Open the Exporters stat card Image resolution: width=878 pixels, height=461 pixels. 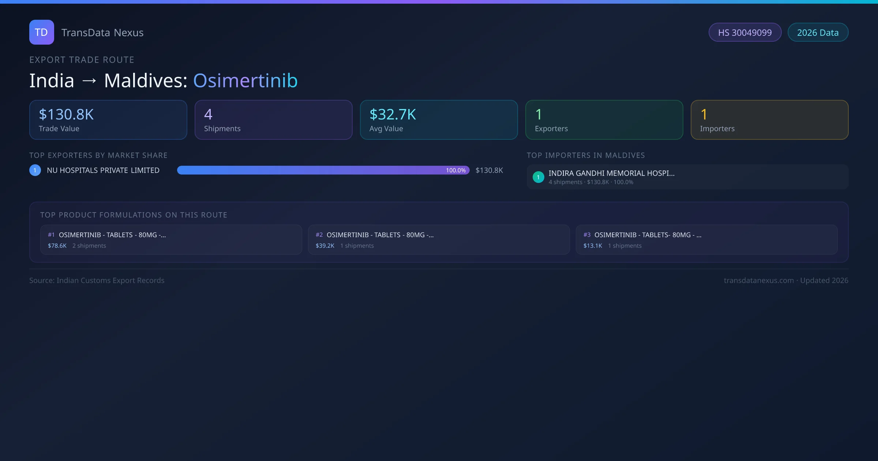pyautogui.click(x=604, y=120)
